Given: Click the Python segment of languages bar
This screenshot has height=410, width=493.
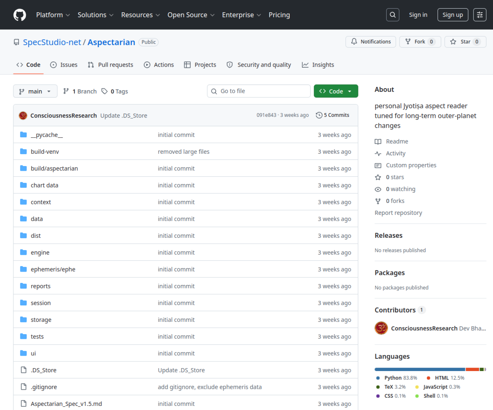Looking at the screenshot, I should coord(420,369).
